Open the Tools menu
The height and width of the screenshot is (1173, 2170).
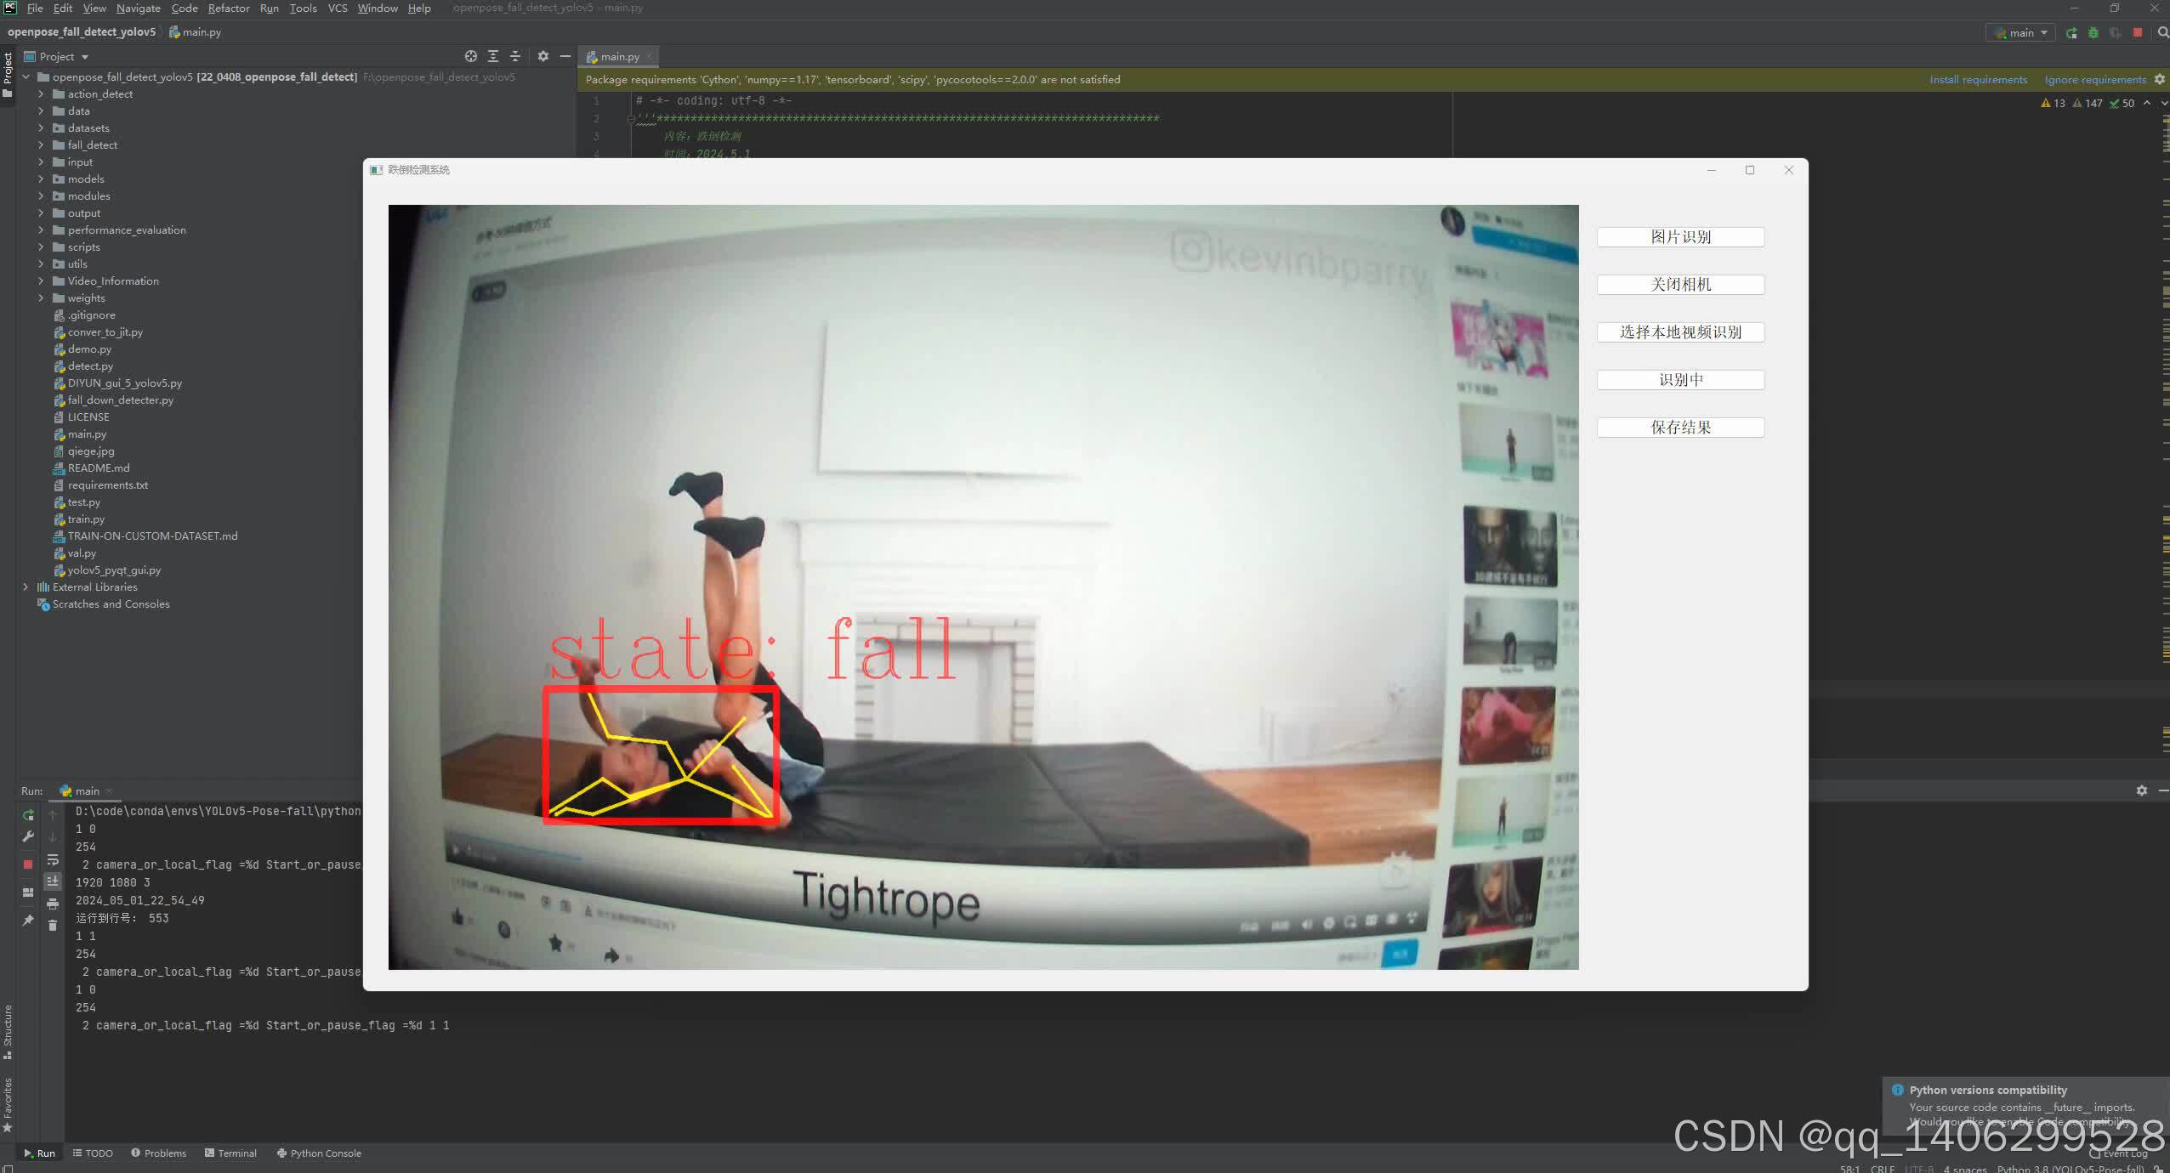tap(303, 8)
